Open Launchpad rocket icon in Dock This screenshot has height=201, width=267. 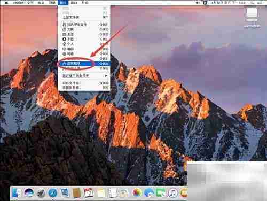coord(41,193)
